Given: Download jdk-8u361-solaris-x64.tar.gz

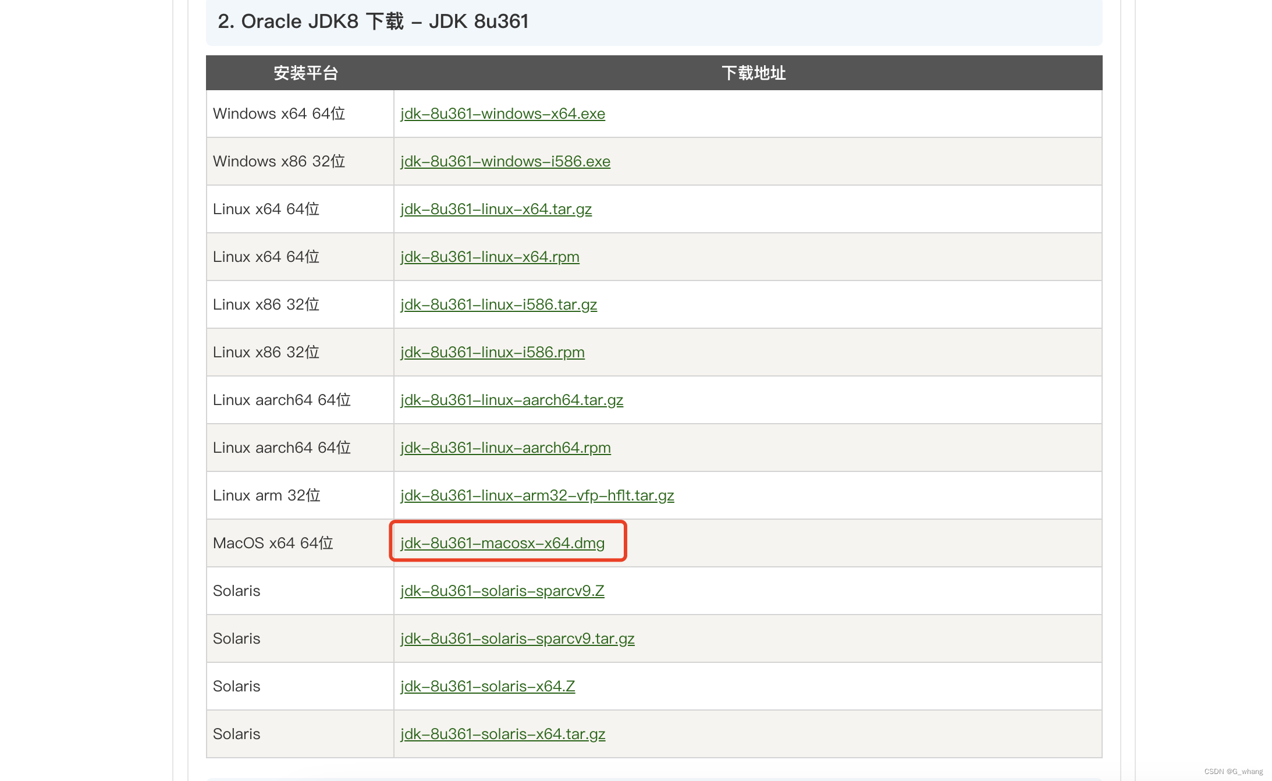Looking at the screenshot, I should (x=502, y=734).
